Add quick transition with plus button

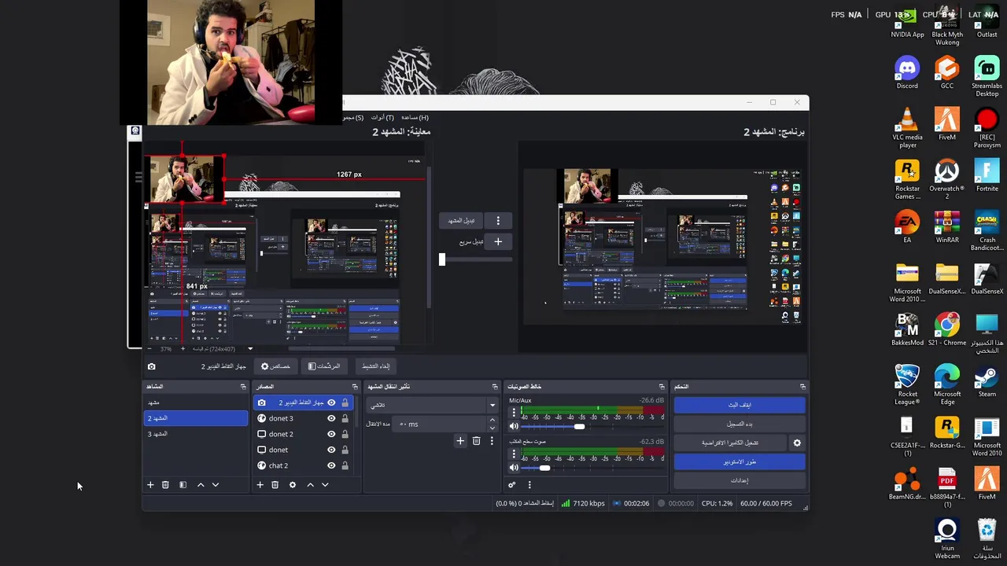pyautogui.click(x=498, y=241)
